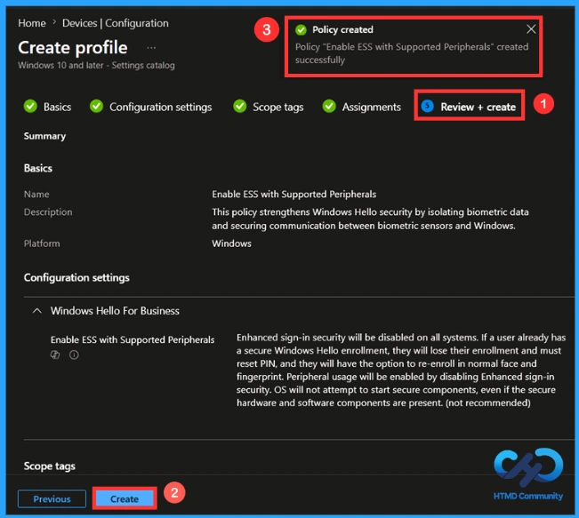Click the Configuration settings checkmark icon
This screenshot has height=518, width=579.
coord(96,107)
